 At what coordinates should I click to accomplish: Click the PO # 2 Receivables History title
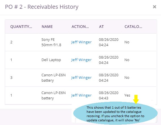[x=42, y=7]
